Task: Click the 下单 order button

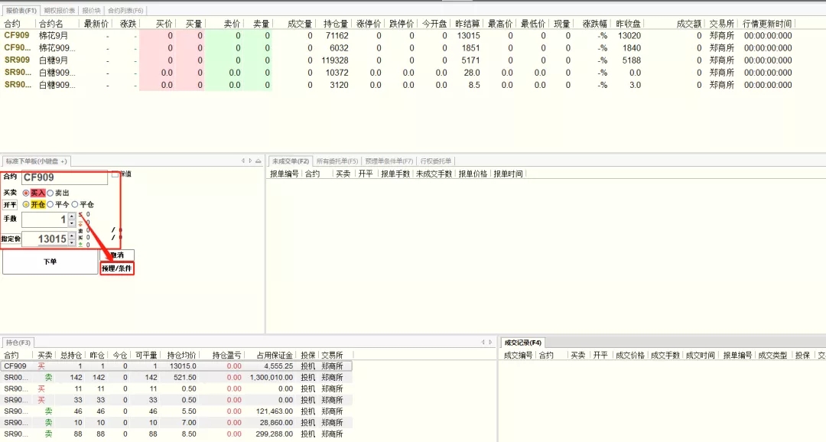Action: pos(50,262)
